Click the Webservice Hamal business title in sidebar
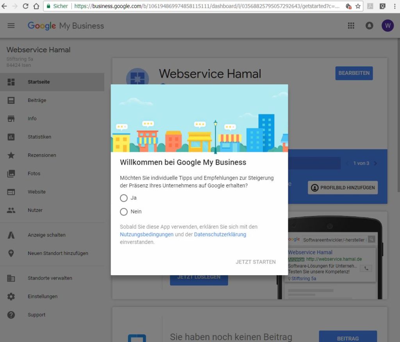The height and width of the screenshot is (342, 400). [39, 50]
